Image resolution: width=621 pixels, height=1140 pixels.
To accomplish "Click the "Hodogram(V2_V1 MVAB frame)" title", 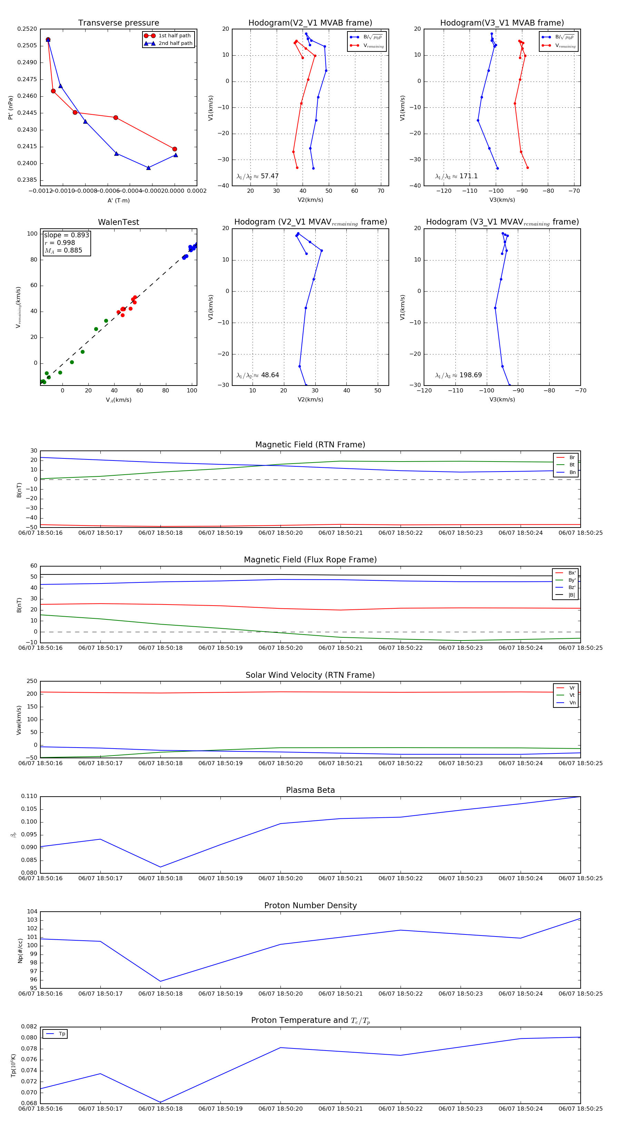I will click(x=310, y=23).
